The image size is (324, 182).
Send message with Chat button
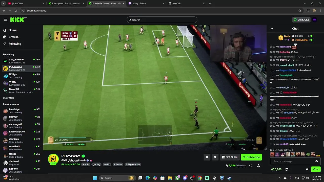(316, 169)
